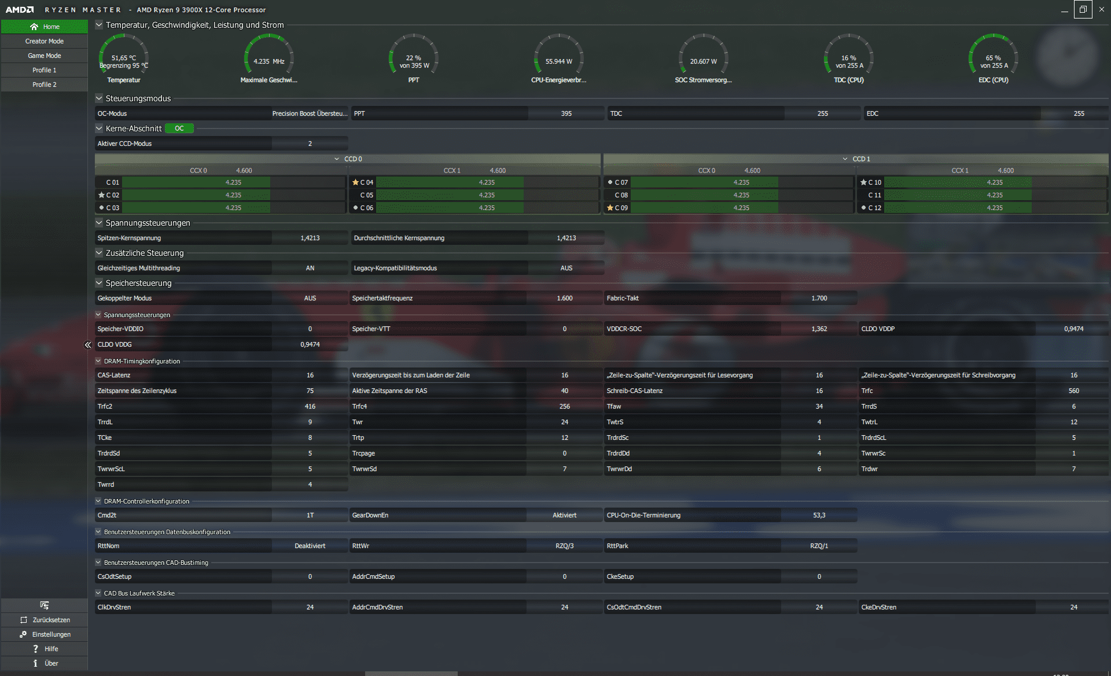Collapse the Temperatur, Geschwindigkeit section
The height and width of the screenshot is (676, 1111).
tap(99, 25)
